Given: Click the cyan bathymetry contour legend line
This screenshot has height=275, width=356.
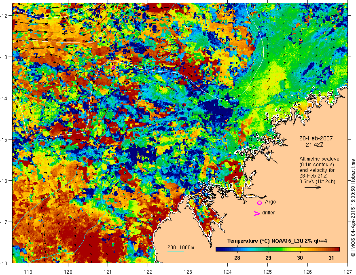Looking at the screenshot, I should pyautogui.click(x=175, y=252).
